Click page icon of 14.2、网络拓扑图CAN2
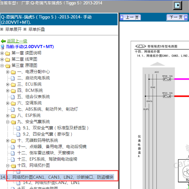 click(x=18, y=183)
